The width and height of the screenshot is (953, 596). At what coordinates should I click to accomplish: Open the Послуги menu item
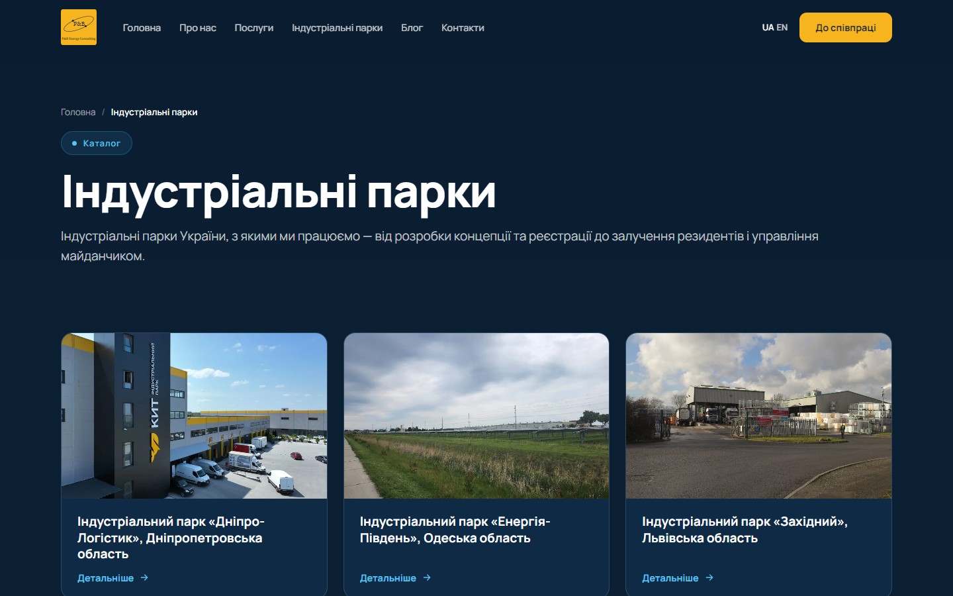254,28
